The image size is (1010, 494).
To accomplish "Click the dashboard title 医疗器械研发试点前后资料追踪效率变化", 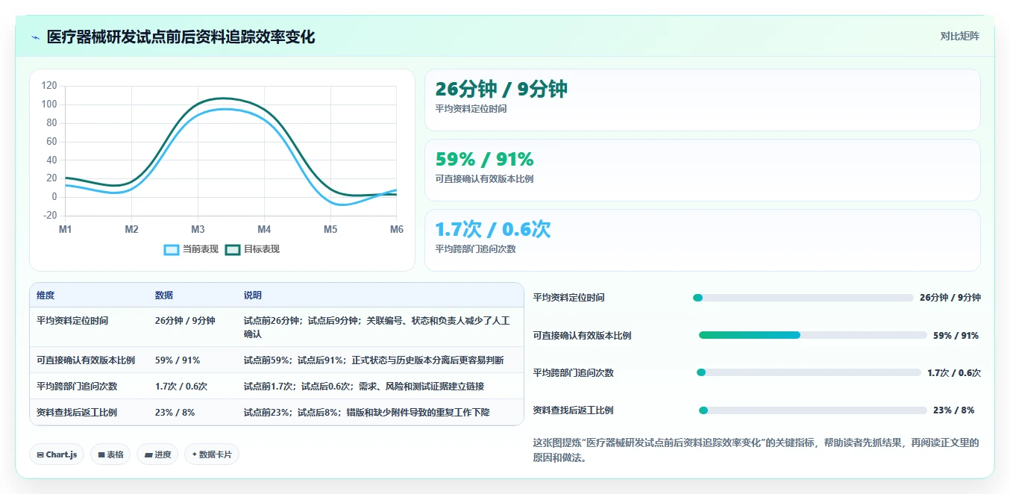I will [x=181, y=37].
